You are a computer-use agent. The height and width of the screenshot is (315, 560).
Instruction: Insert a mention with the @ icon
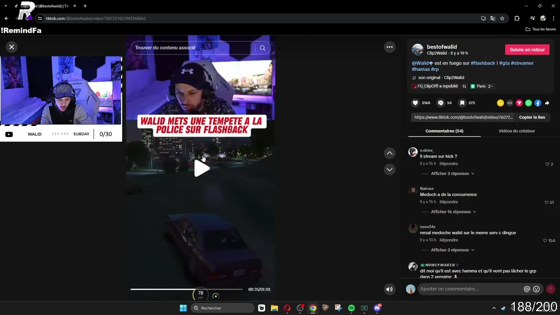click(527, 289)
